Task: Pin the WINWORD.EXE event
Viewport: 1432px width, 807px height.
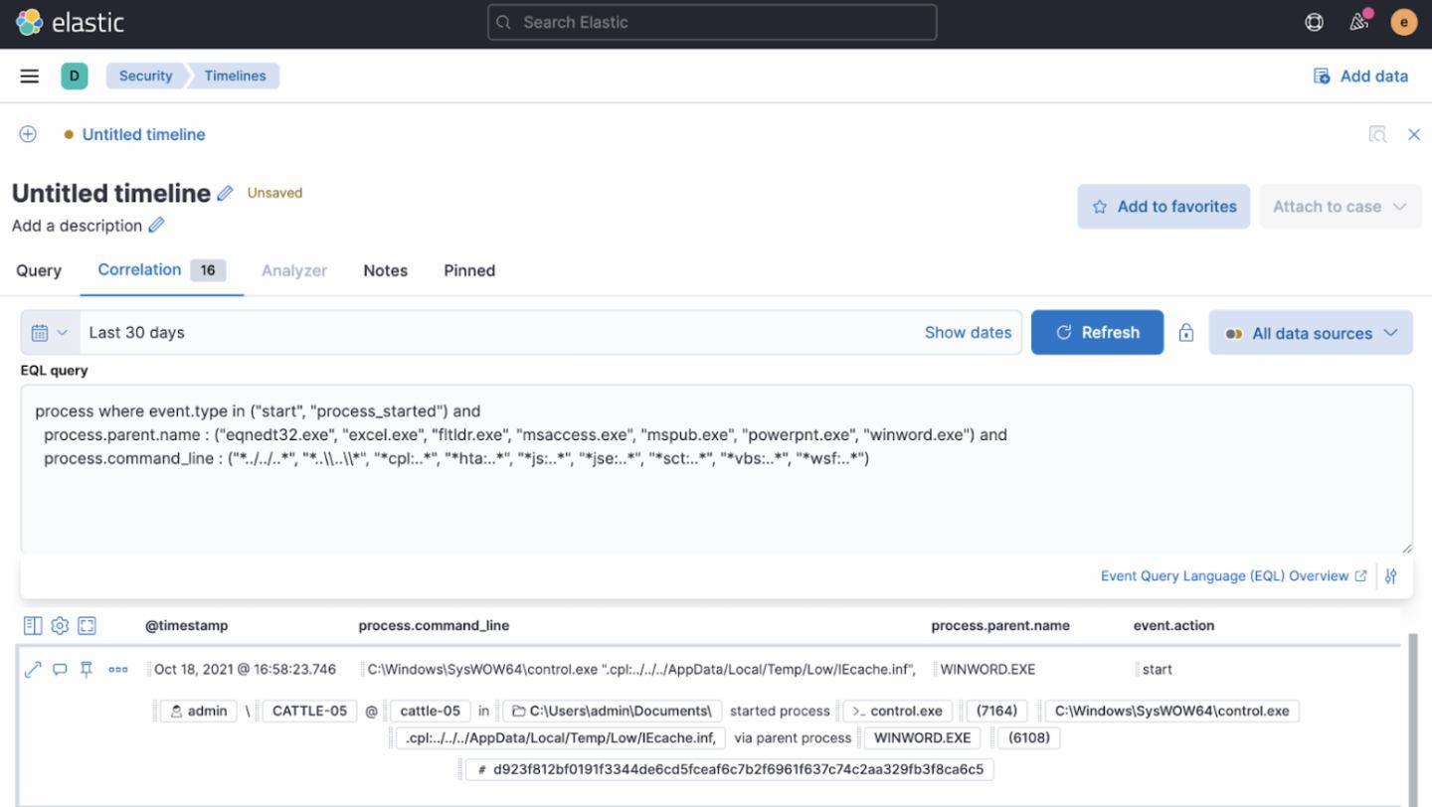Action: 87,669
